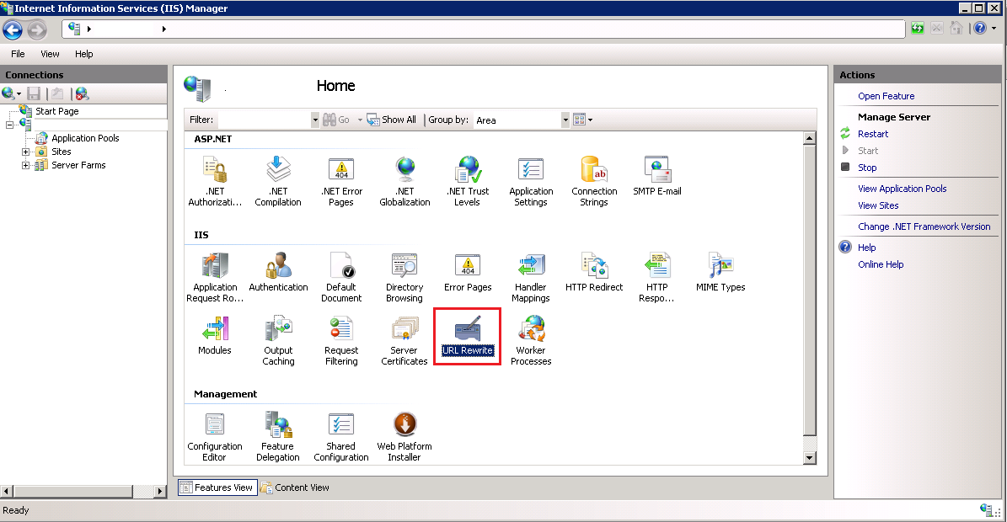Screen dimensions: 1007x522
Task: Open Application Request Routing feature
Action: point(215,277)
